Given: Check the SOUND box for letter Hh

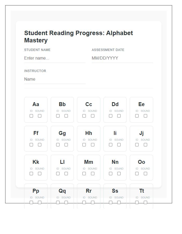Looking at the screenshot, I should pyautogui.click(x=93, y=145).
